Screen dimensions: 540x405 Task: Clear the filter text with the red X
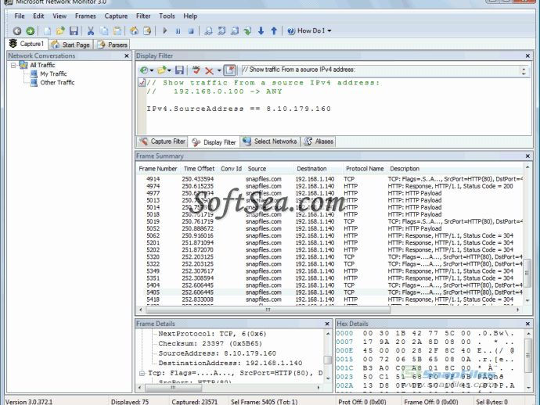click(x=209, y=70)
